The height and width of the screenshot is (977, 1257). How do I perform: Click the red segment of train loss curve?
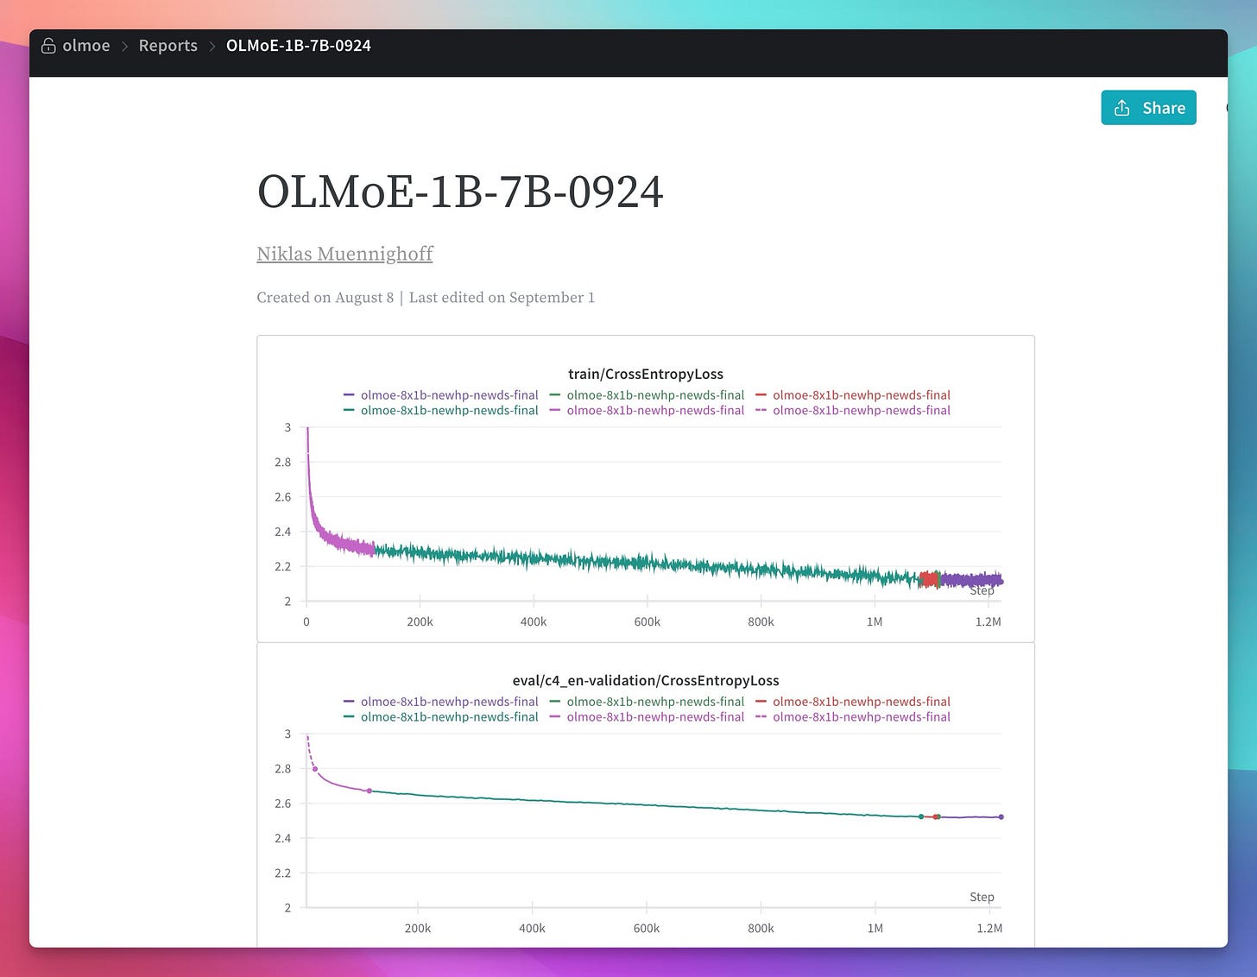tap(929, 579)
